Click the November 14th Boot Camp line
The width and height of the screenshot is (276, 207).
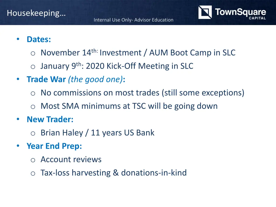pos(138,53)
